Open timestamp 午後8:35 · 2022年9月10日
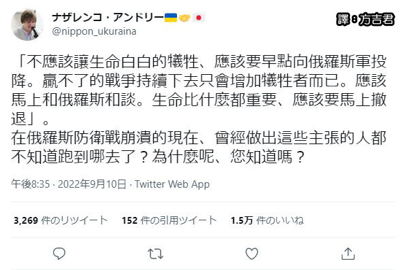The height and width of the screenshot is (270, 407). (69, 184)
